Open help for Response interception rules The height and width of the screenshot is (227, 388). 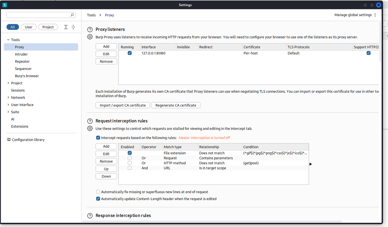[90, 216]
